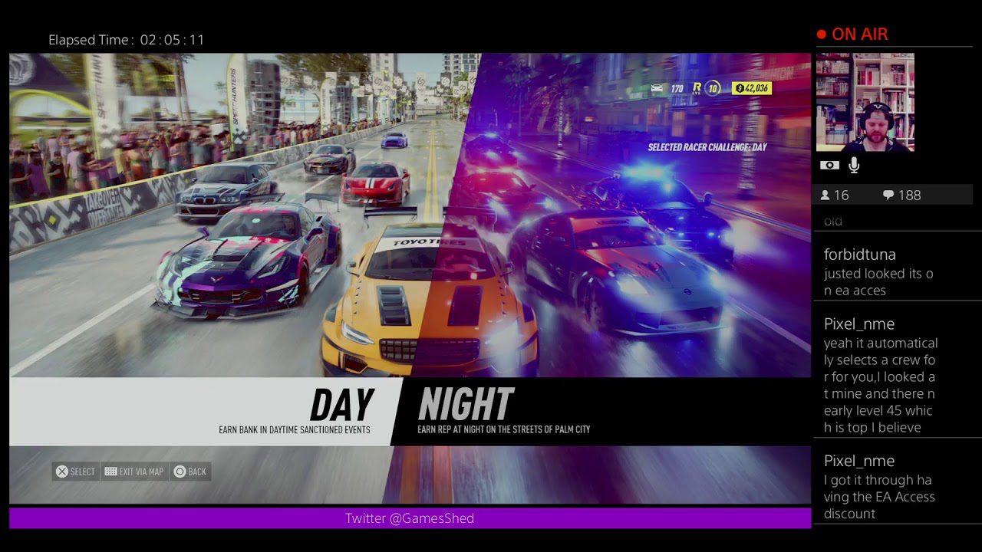
Task: Click the touchpad icon on EXIT VIA MAP
Action: coord(110,471)
